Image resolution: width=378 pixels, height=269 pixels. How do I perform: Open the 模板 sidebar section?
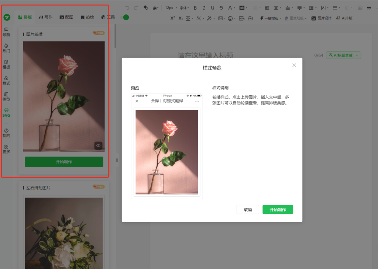tap(6, 64)
